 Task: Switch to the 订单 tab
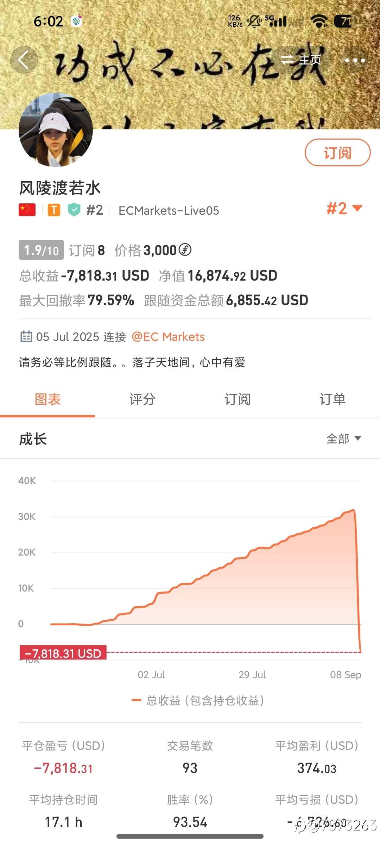332,399
